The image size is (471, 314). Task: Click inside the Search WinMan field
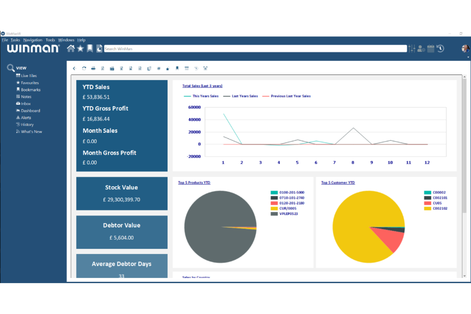[x=223, y=48]
